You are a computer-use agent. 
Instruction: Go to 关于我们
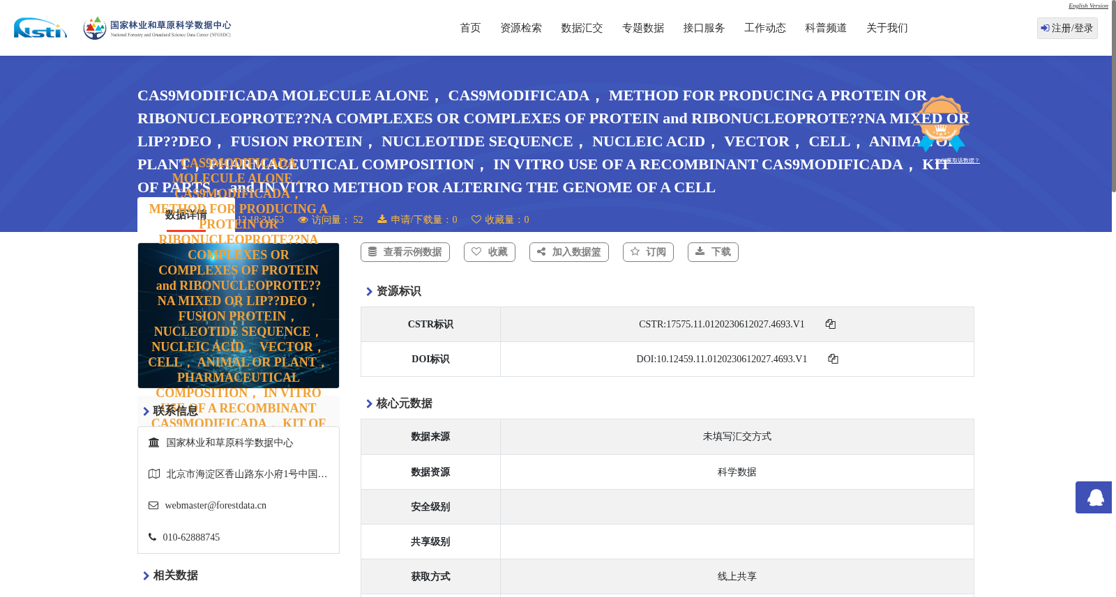(x=887, y=28)
